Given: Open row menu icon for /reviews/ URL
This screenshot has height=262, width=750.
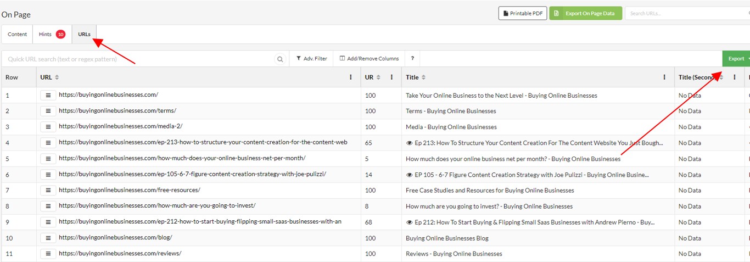Looking at the screenshot, I should pyautogui.click(x=48, y=254).
